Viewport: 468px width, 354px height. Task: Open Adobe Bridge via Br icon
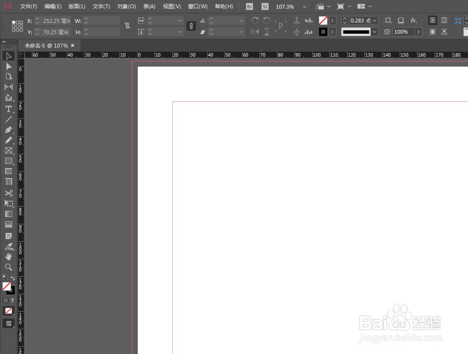249,7
